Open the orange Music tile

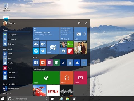point(67,78)
